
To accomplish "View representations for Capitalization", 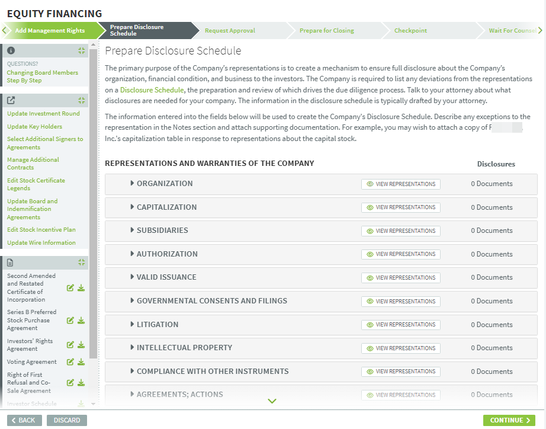I will pyautogui.click(x=400, y=207).
